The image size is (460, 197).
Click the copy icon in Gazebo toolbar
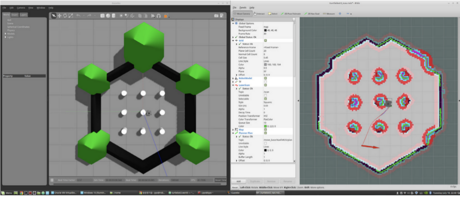tap(140, 16)
